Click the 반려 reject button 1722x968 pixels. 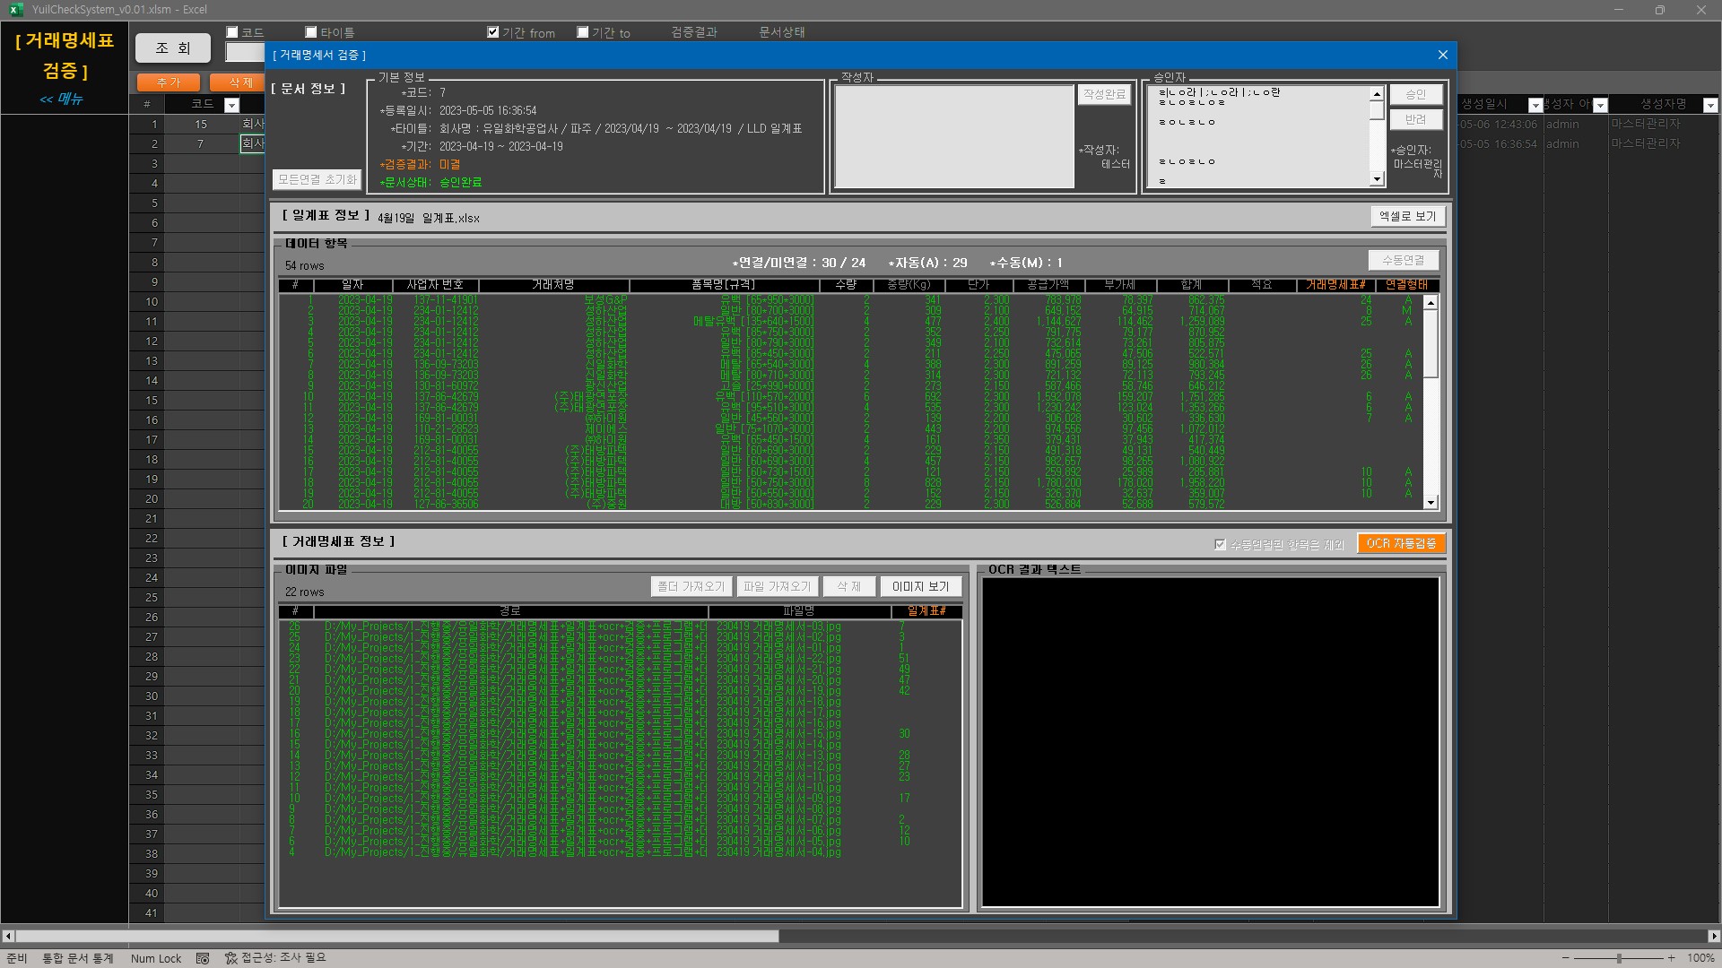point(1416,119)
